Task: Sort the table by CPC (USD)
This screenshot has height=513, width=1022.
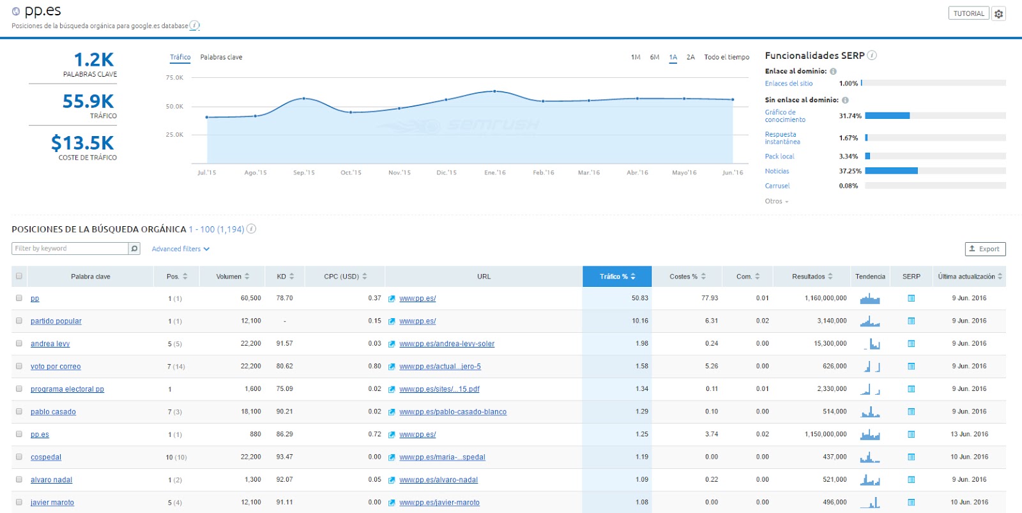Action: pyautogui.click(x=346, y=277)
